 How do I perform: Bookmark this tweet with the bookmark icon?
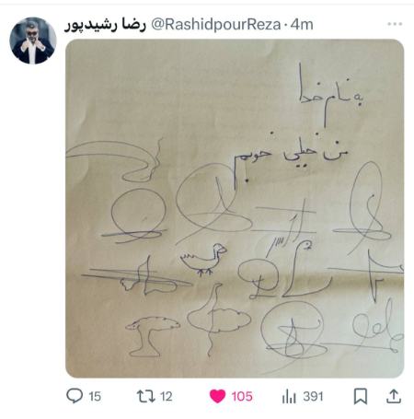pos(361,396)
